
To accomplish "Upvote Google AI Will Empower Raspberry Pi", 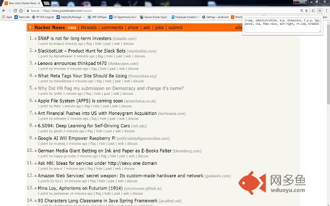I will (x=36, y=139).
